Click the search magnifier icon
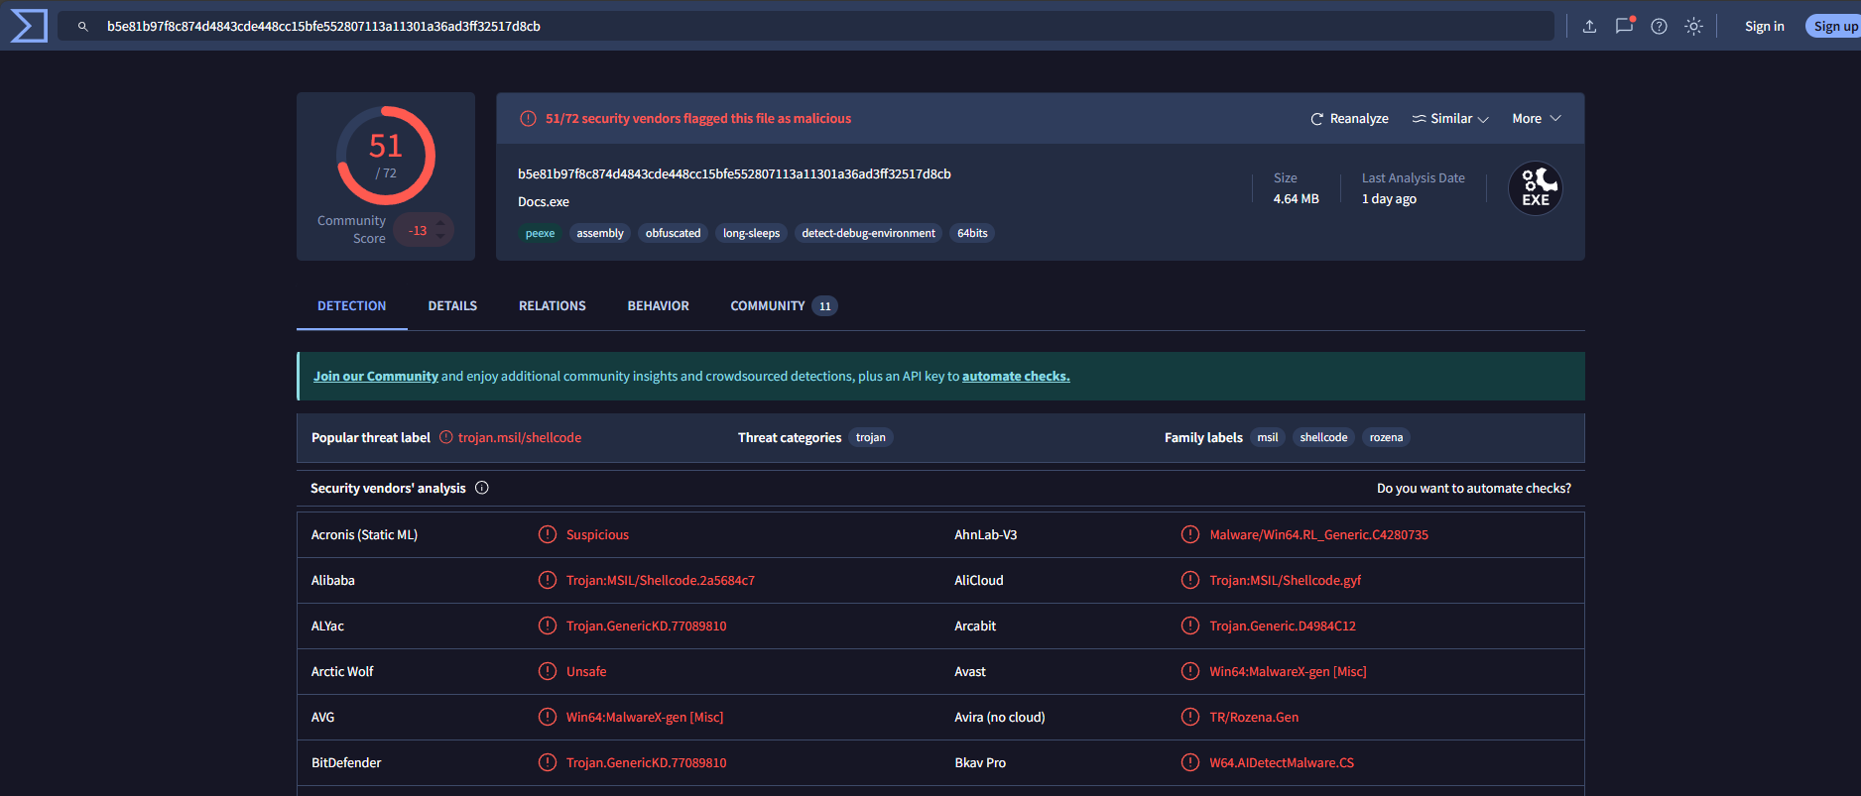 coord(83,27)
